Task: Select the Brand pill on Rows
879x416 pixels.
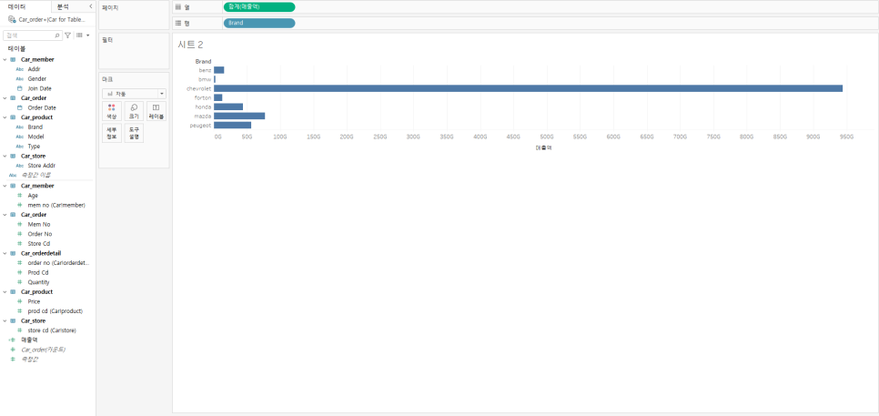Action: pos(259,23)
